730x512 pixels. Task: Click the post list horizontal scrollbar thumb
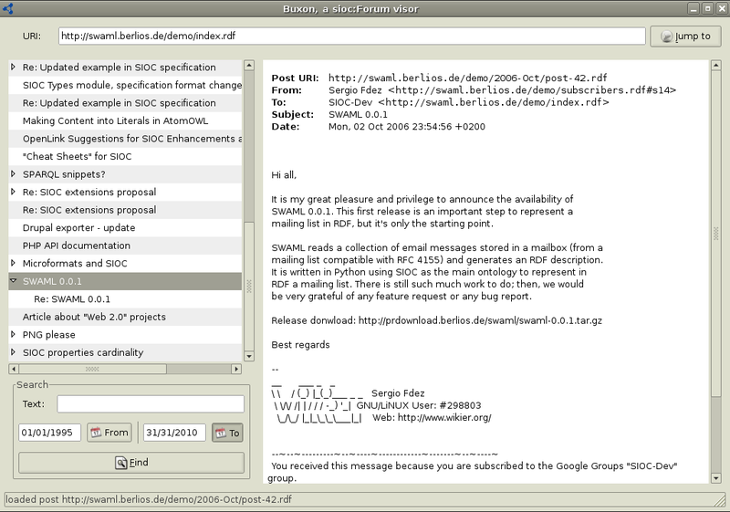click(93, 369)
